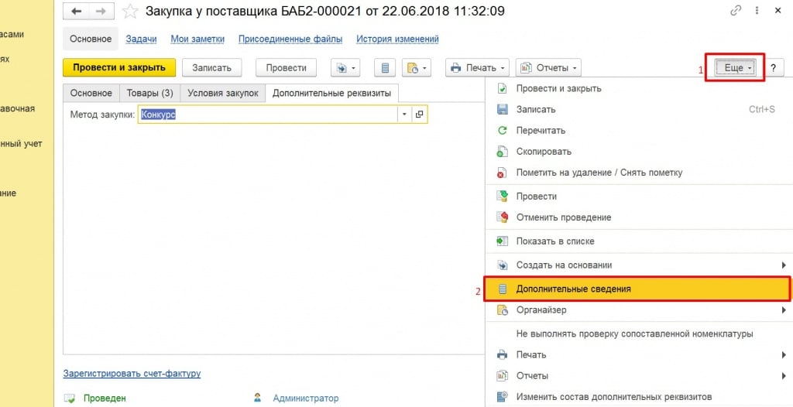The image size is (793, 407).
Task: Open the organizer toolbar icon dropdown
Action: pos(417,68)
